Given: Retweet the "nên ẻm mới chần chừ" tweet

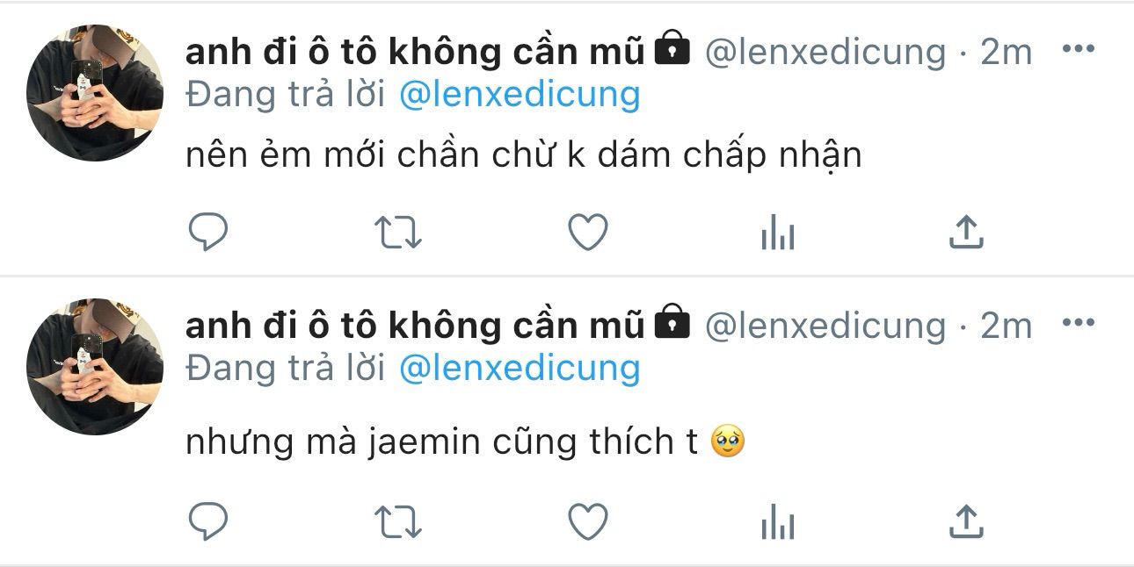Looking at the screenshot, I should (398, 233).
